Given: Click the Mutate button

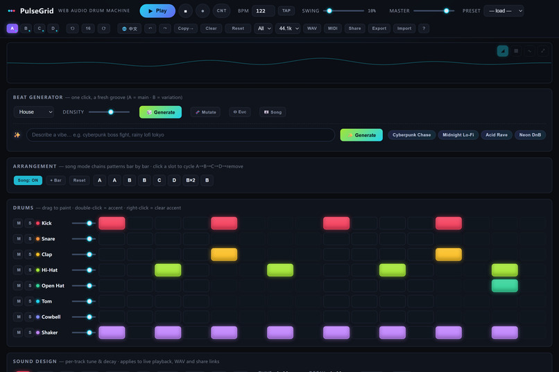Looking at the screenshot, I should click(206, 112).
